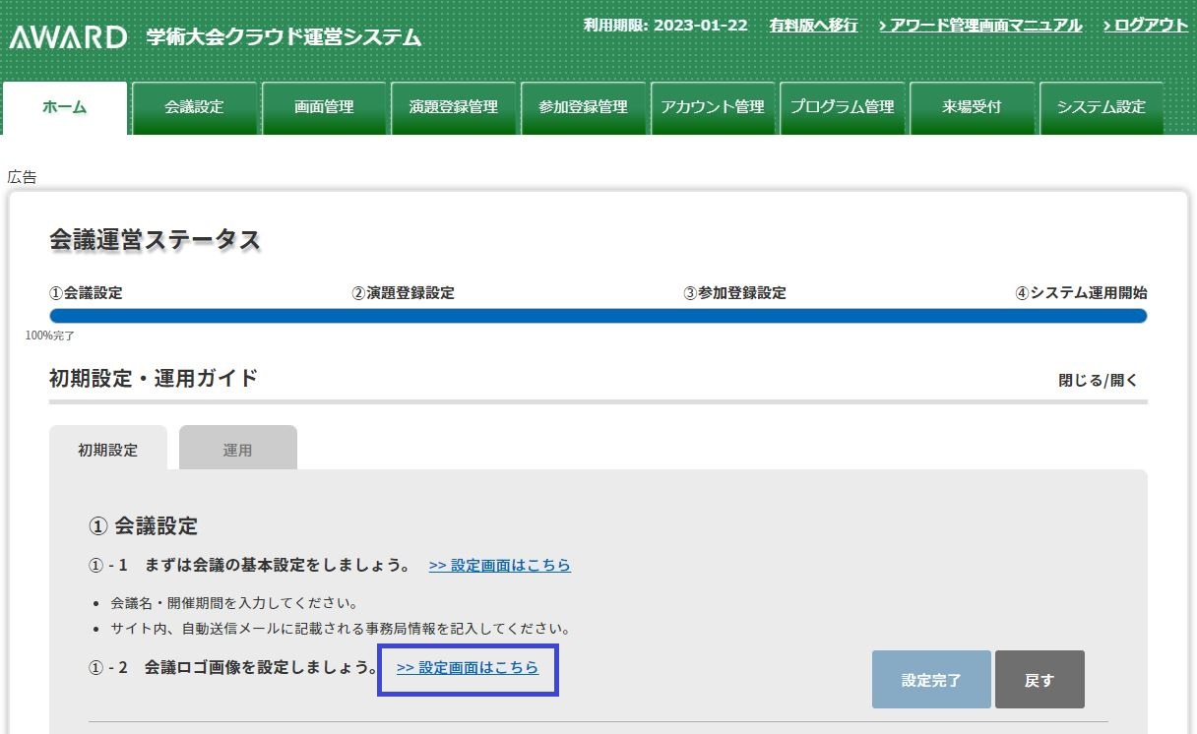Select the 参加登録管理 tab
The height and width of the screenshot is (734, 1197).
click(583, 107)
